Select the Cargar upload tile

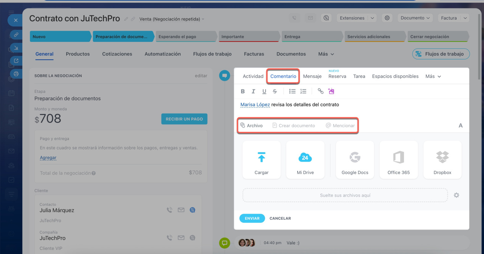point(261,160)
